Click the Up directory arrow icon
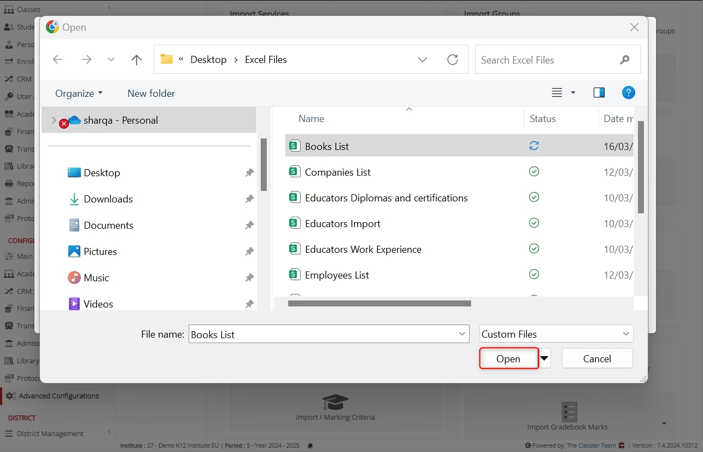Screen dimensions: 703x452 137,60
